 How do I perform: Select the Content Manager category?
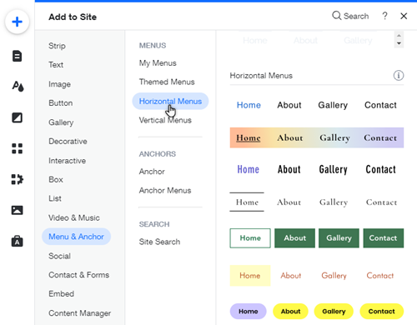pos(79,313)
